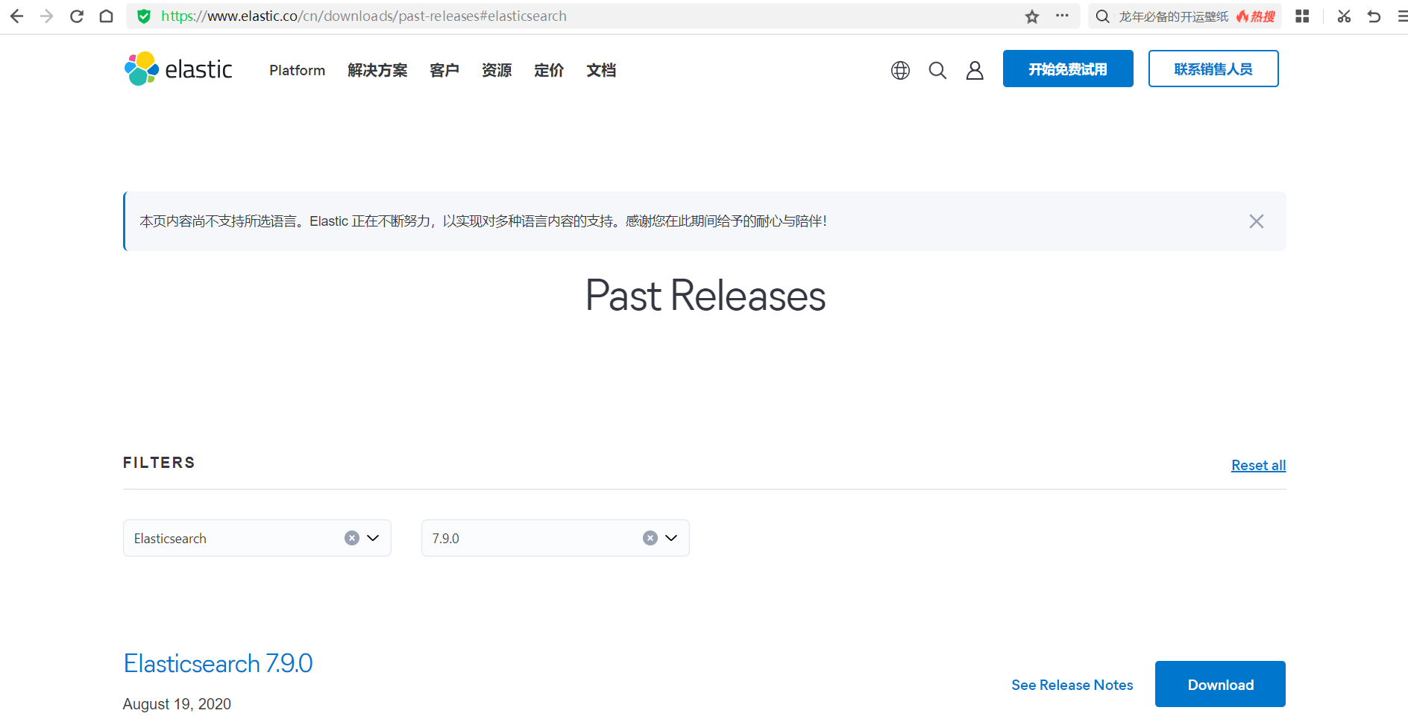
Task: Expand the 7.9.0 version dropdown arrow
Action: [671, 538]
